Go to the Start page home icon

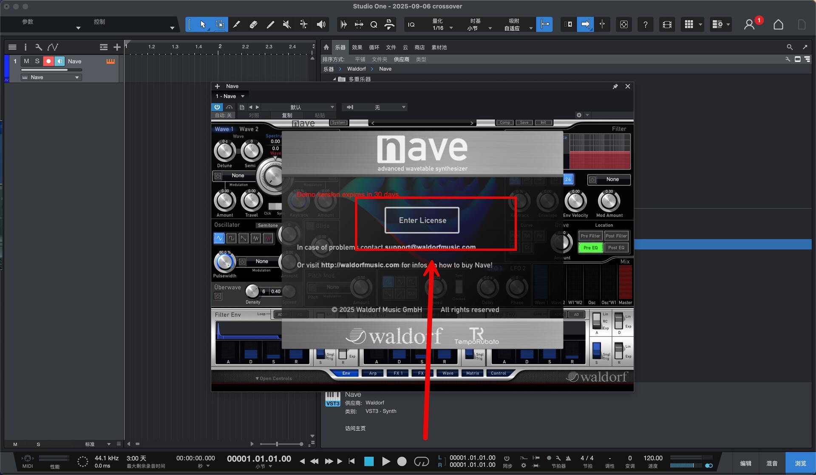point(778,25)
